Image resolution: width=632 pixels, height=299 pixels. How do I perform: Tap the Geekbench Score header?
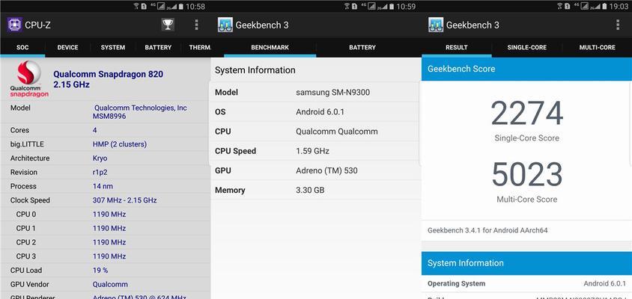click(x=526, y=69)
